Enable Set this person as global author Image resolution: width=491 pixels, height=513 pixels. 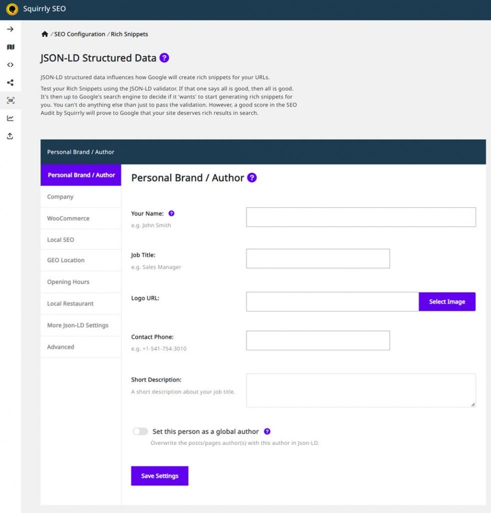point(140,431)
